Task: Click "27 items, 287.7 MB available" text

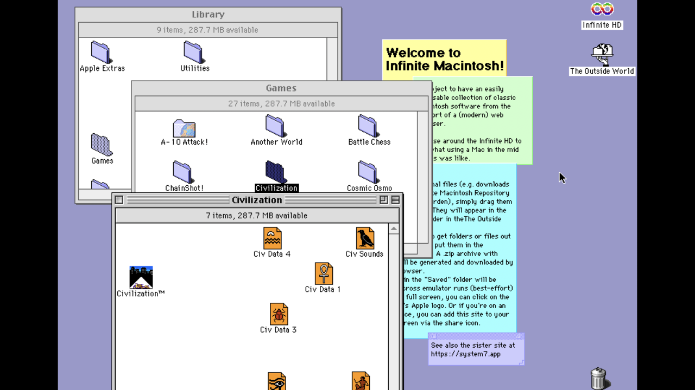Action: coord(281,103)
